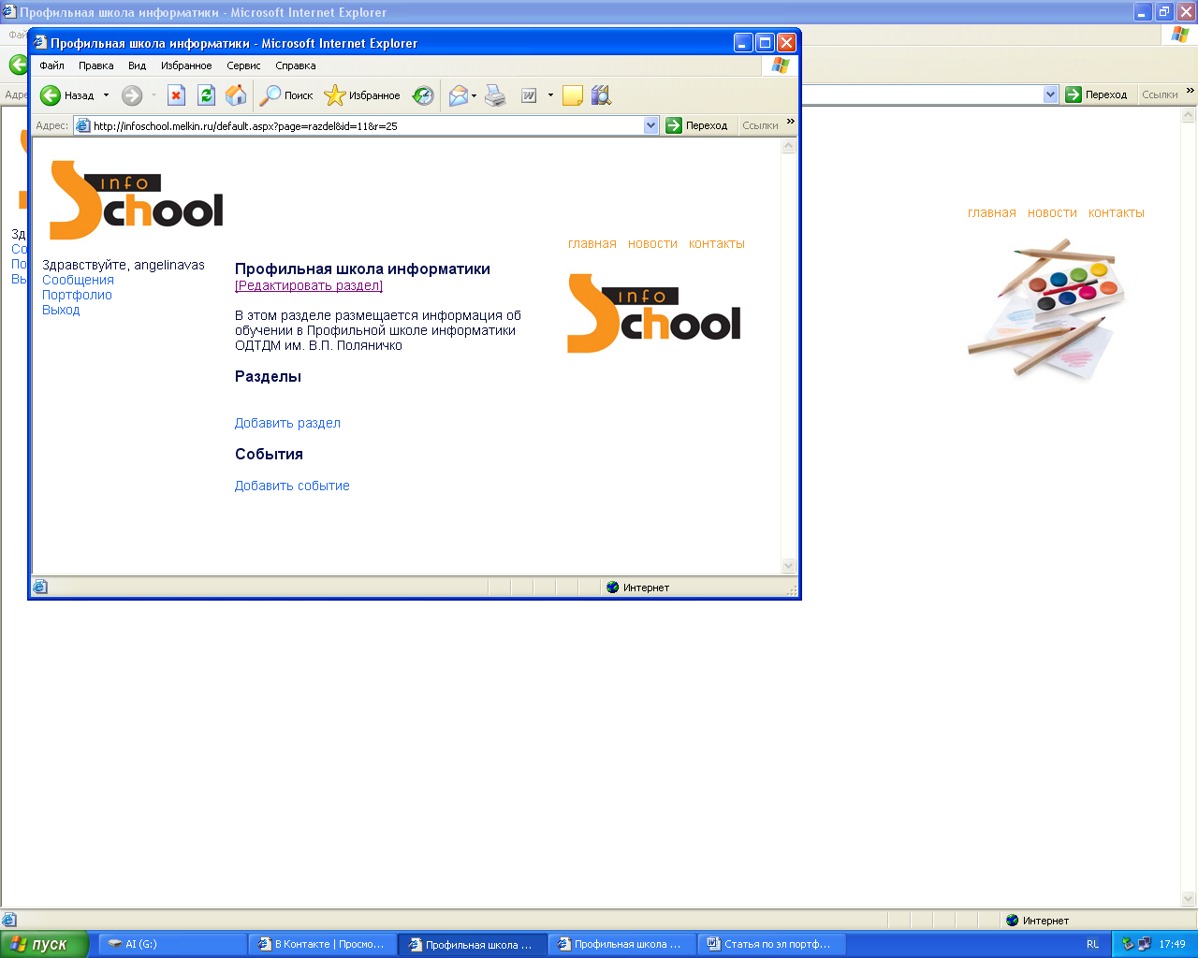Click the Edit with Word icon
1198x958 pixels.
coord(529,95)
